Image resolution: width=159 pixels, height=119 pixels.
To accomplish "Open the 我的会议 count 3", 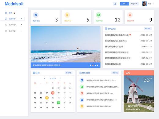I will 57,20.
